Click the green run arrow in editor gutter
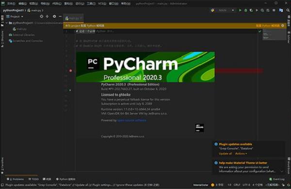 coord(70,90)
